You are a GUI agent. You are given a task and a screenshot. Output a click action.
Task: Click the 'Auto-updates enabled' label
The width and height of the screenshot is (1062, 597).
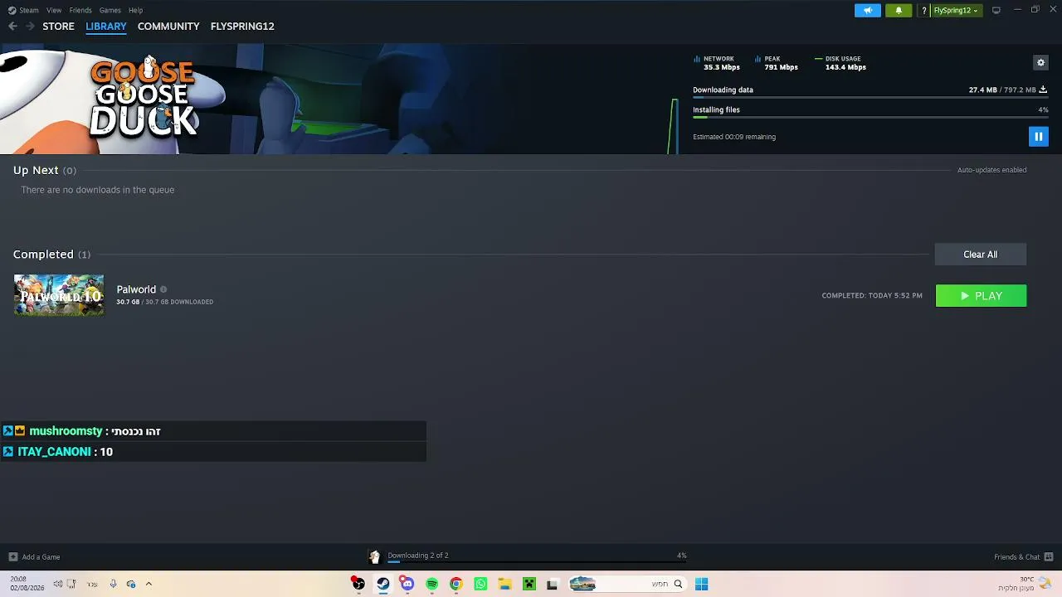click(991, 170)
